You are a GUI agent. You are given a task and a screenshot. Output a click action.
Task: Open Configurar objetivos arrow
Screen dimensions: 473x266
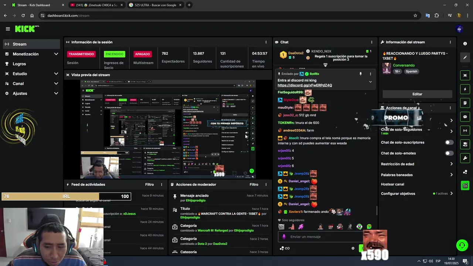pos(451,194)
